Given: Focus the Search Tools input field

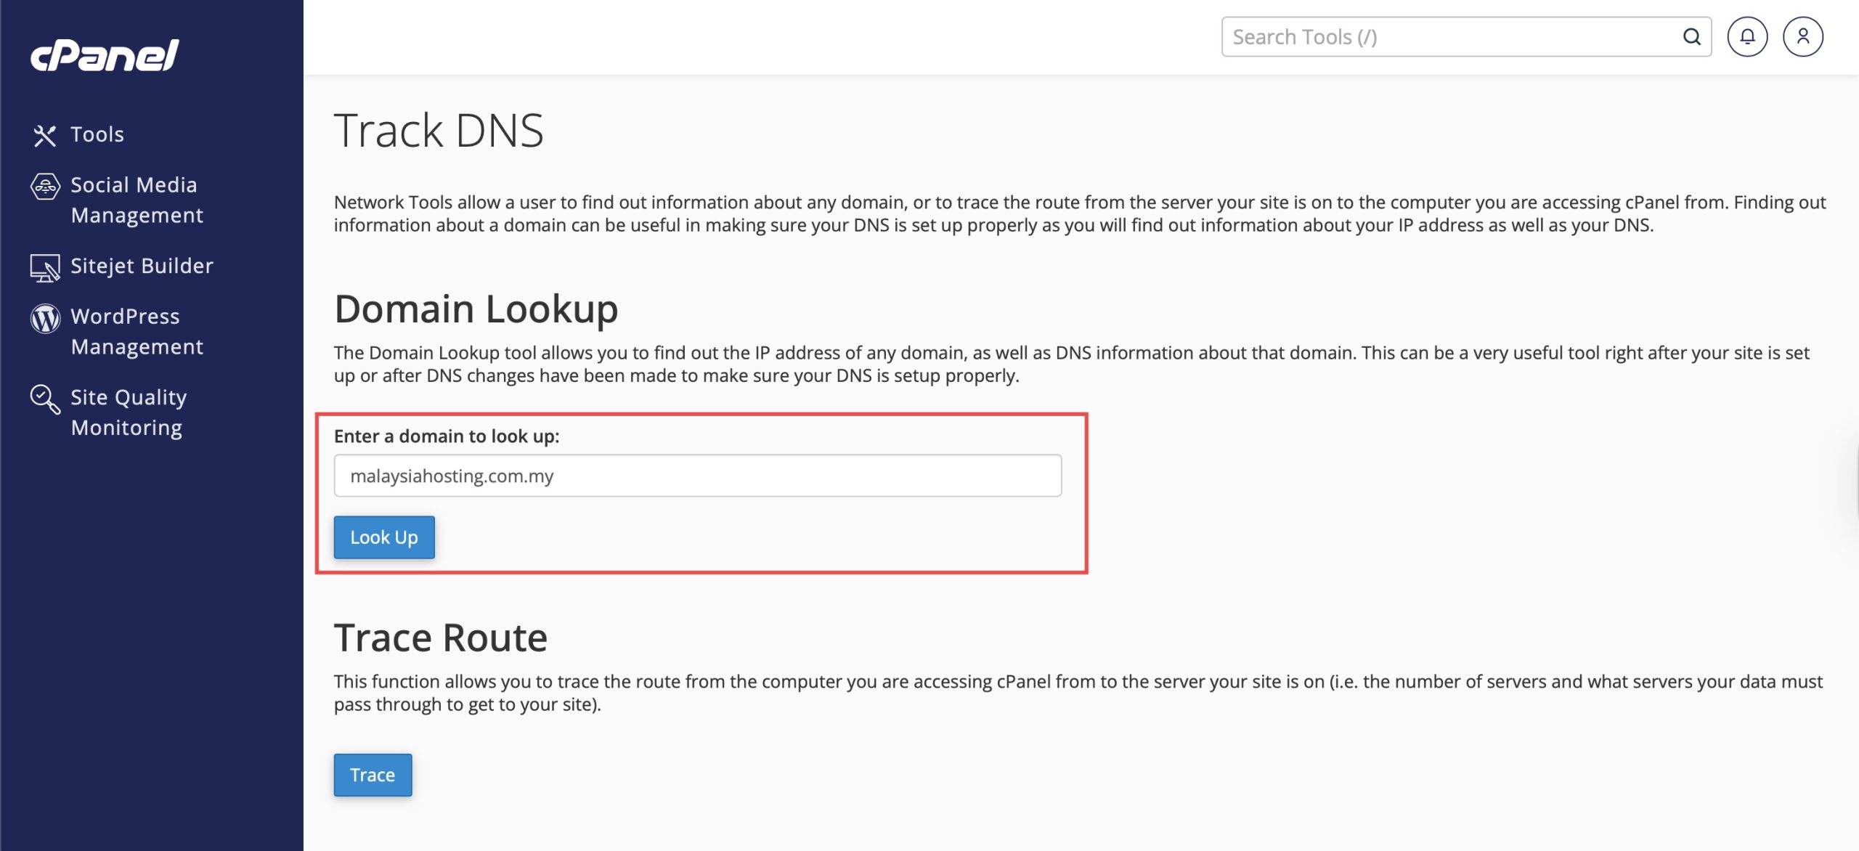Looking at the screenshot, I should pos(1452,36).
